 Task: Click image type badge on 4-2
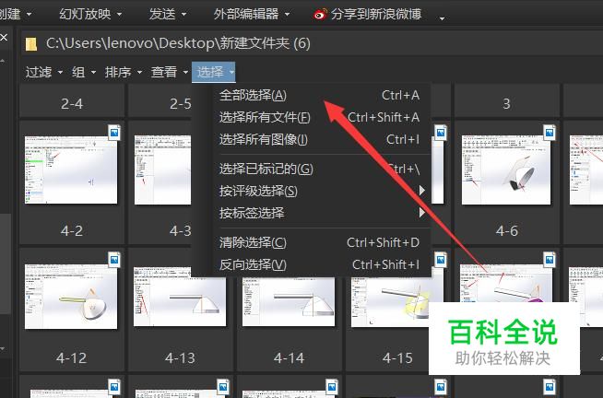(114, 133)
